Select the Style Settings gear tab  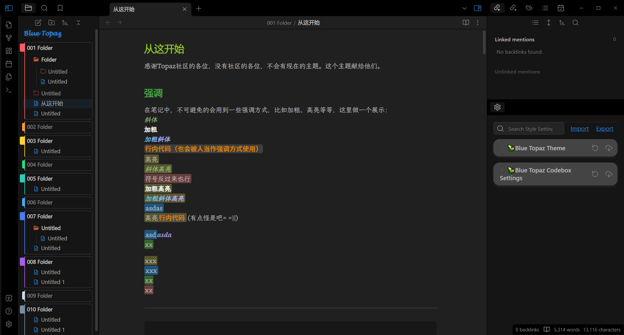click(x=497, y=107)
